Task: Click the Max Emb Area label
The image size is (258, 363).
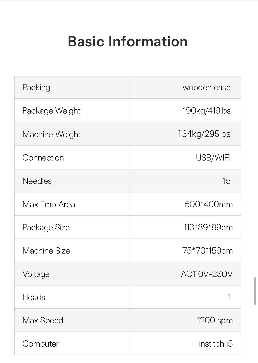Action: tap(49, 204)
